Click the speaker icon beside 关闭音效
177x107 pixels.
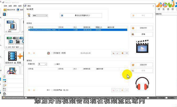coord(48,53)
